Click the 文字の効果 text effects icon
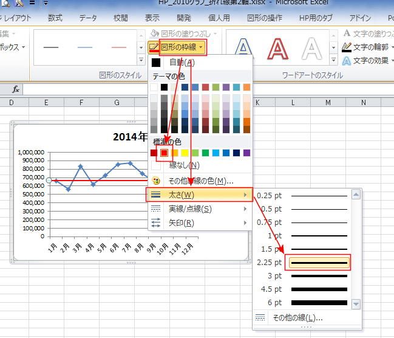 coord(347,61)
